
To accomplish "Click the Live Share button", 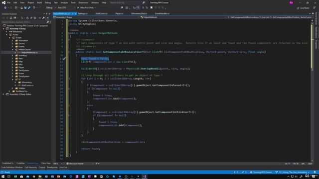I will pyautogui.click(x=303, y=8).
